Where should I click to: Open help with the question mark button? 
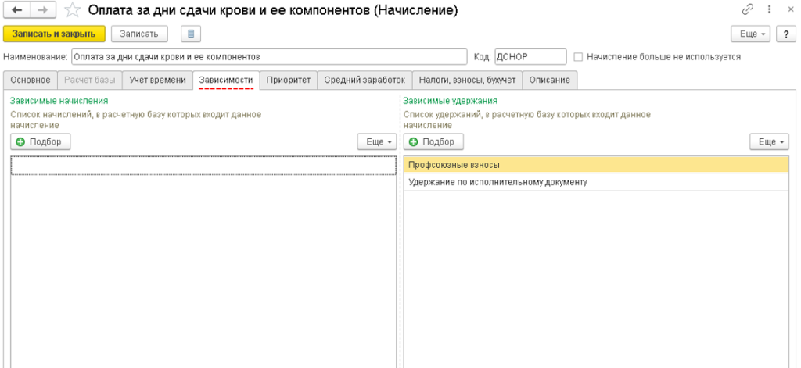tap(784, 34)
